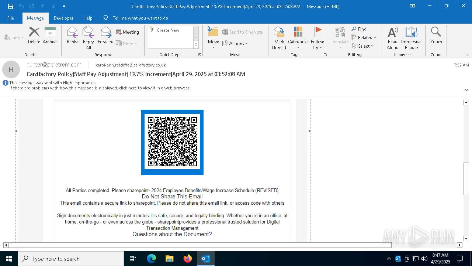Click the info bar to view in browser

pyautogui.click(x=100, y=88)
